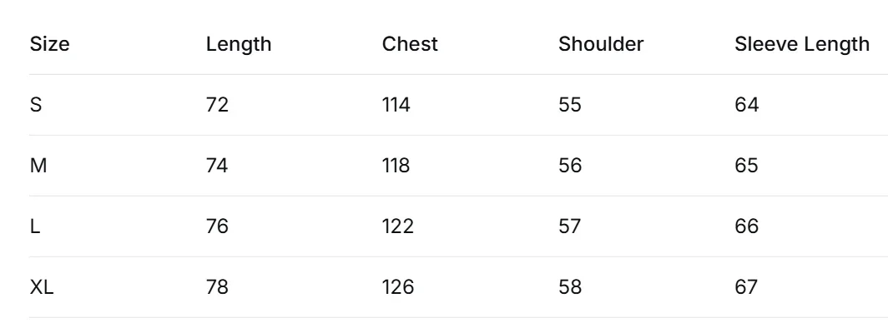Image resolution: width=888 pixels, height=328 pixels.
Task: Click the Length column header
Action: [239, 45]
